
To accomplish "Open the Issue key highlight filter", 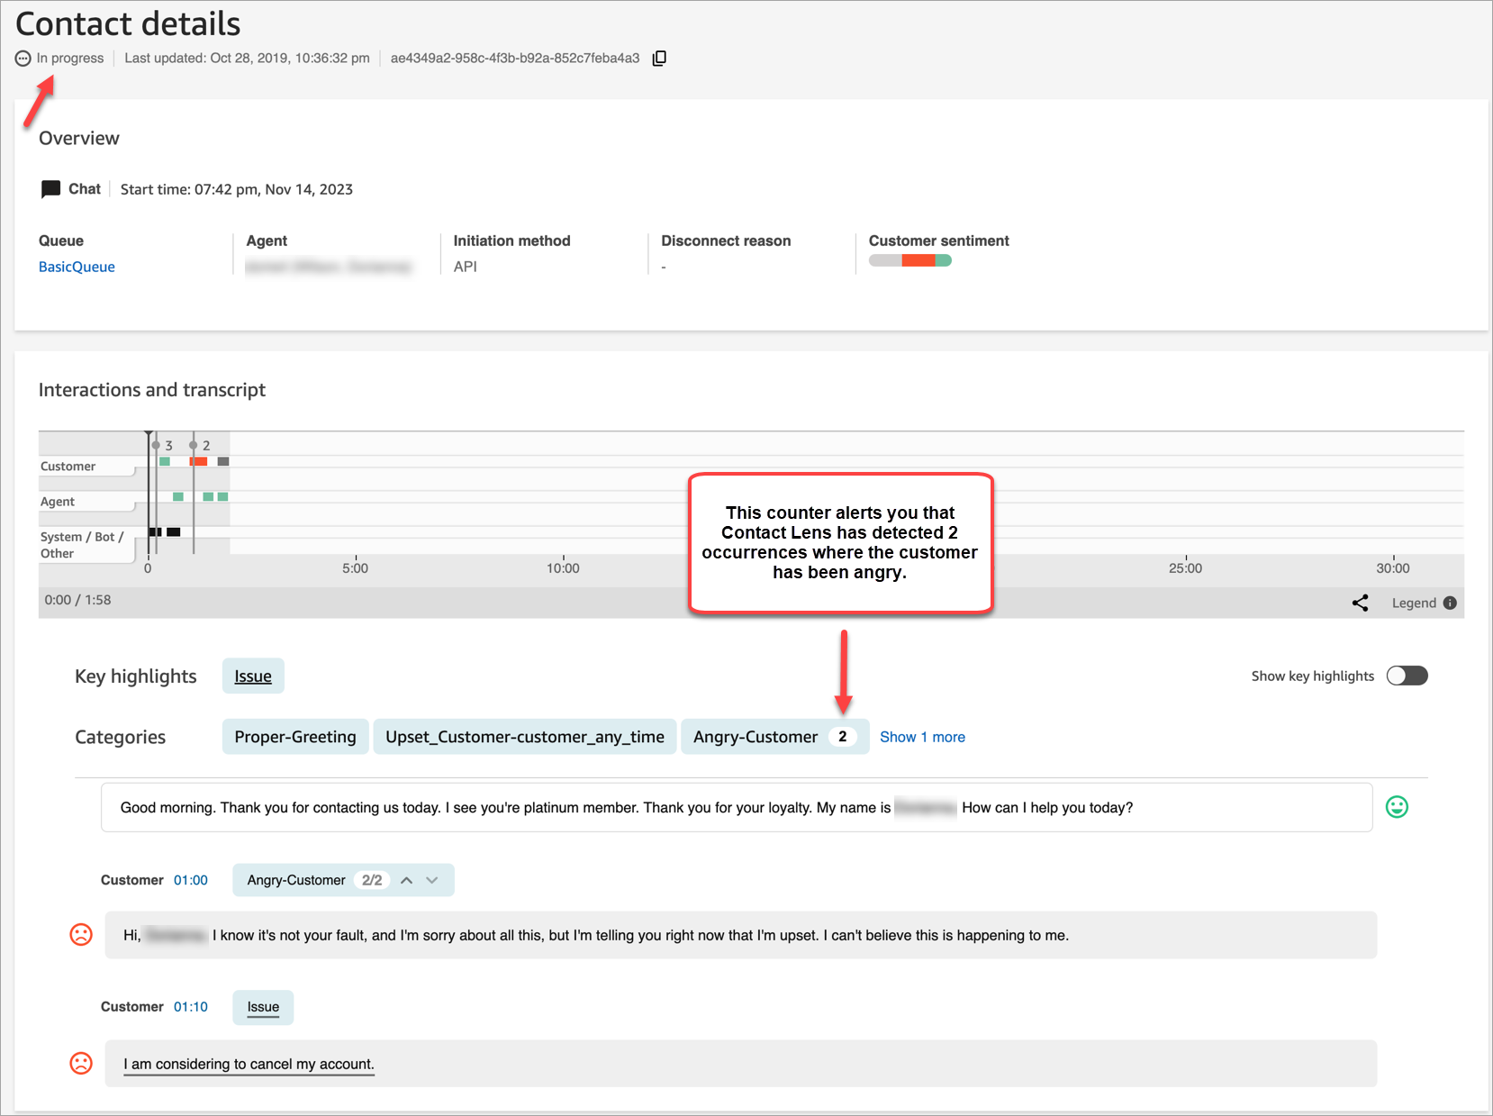I will (x=252, y=676).
